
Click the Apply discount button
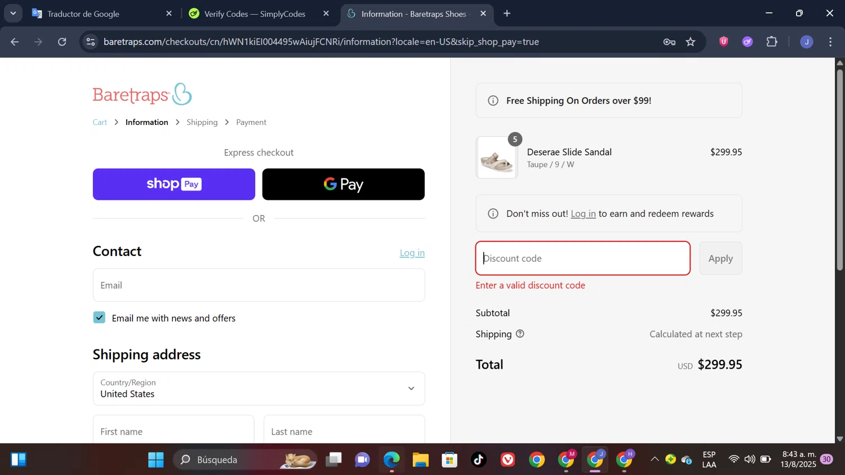721,258
